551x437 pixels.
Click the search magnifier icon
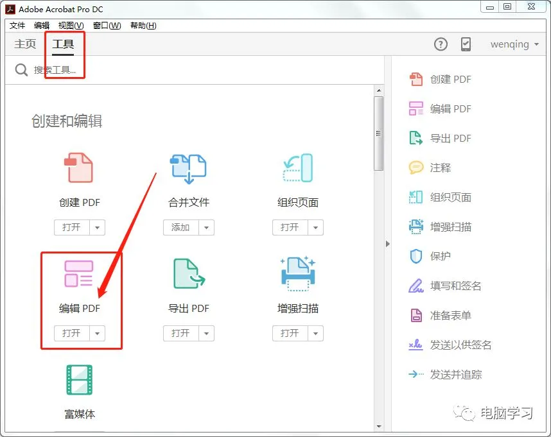[21, 70]
